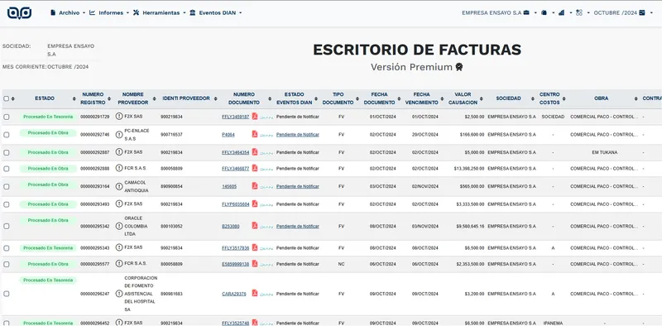
Task: Sort by VALOR CAUSACION column arrows
Action: click(x=481, y=98)
